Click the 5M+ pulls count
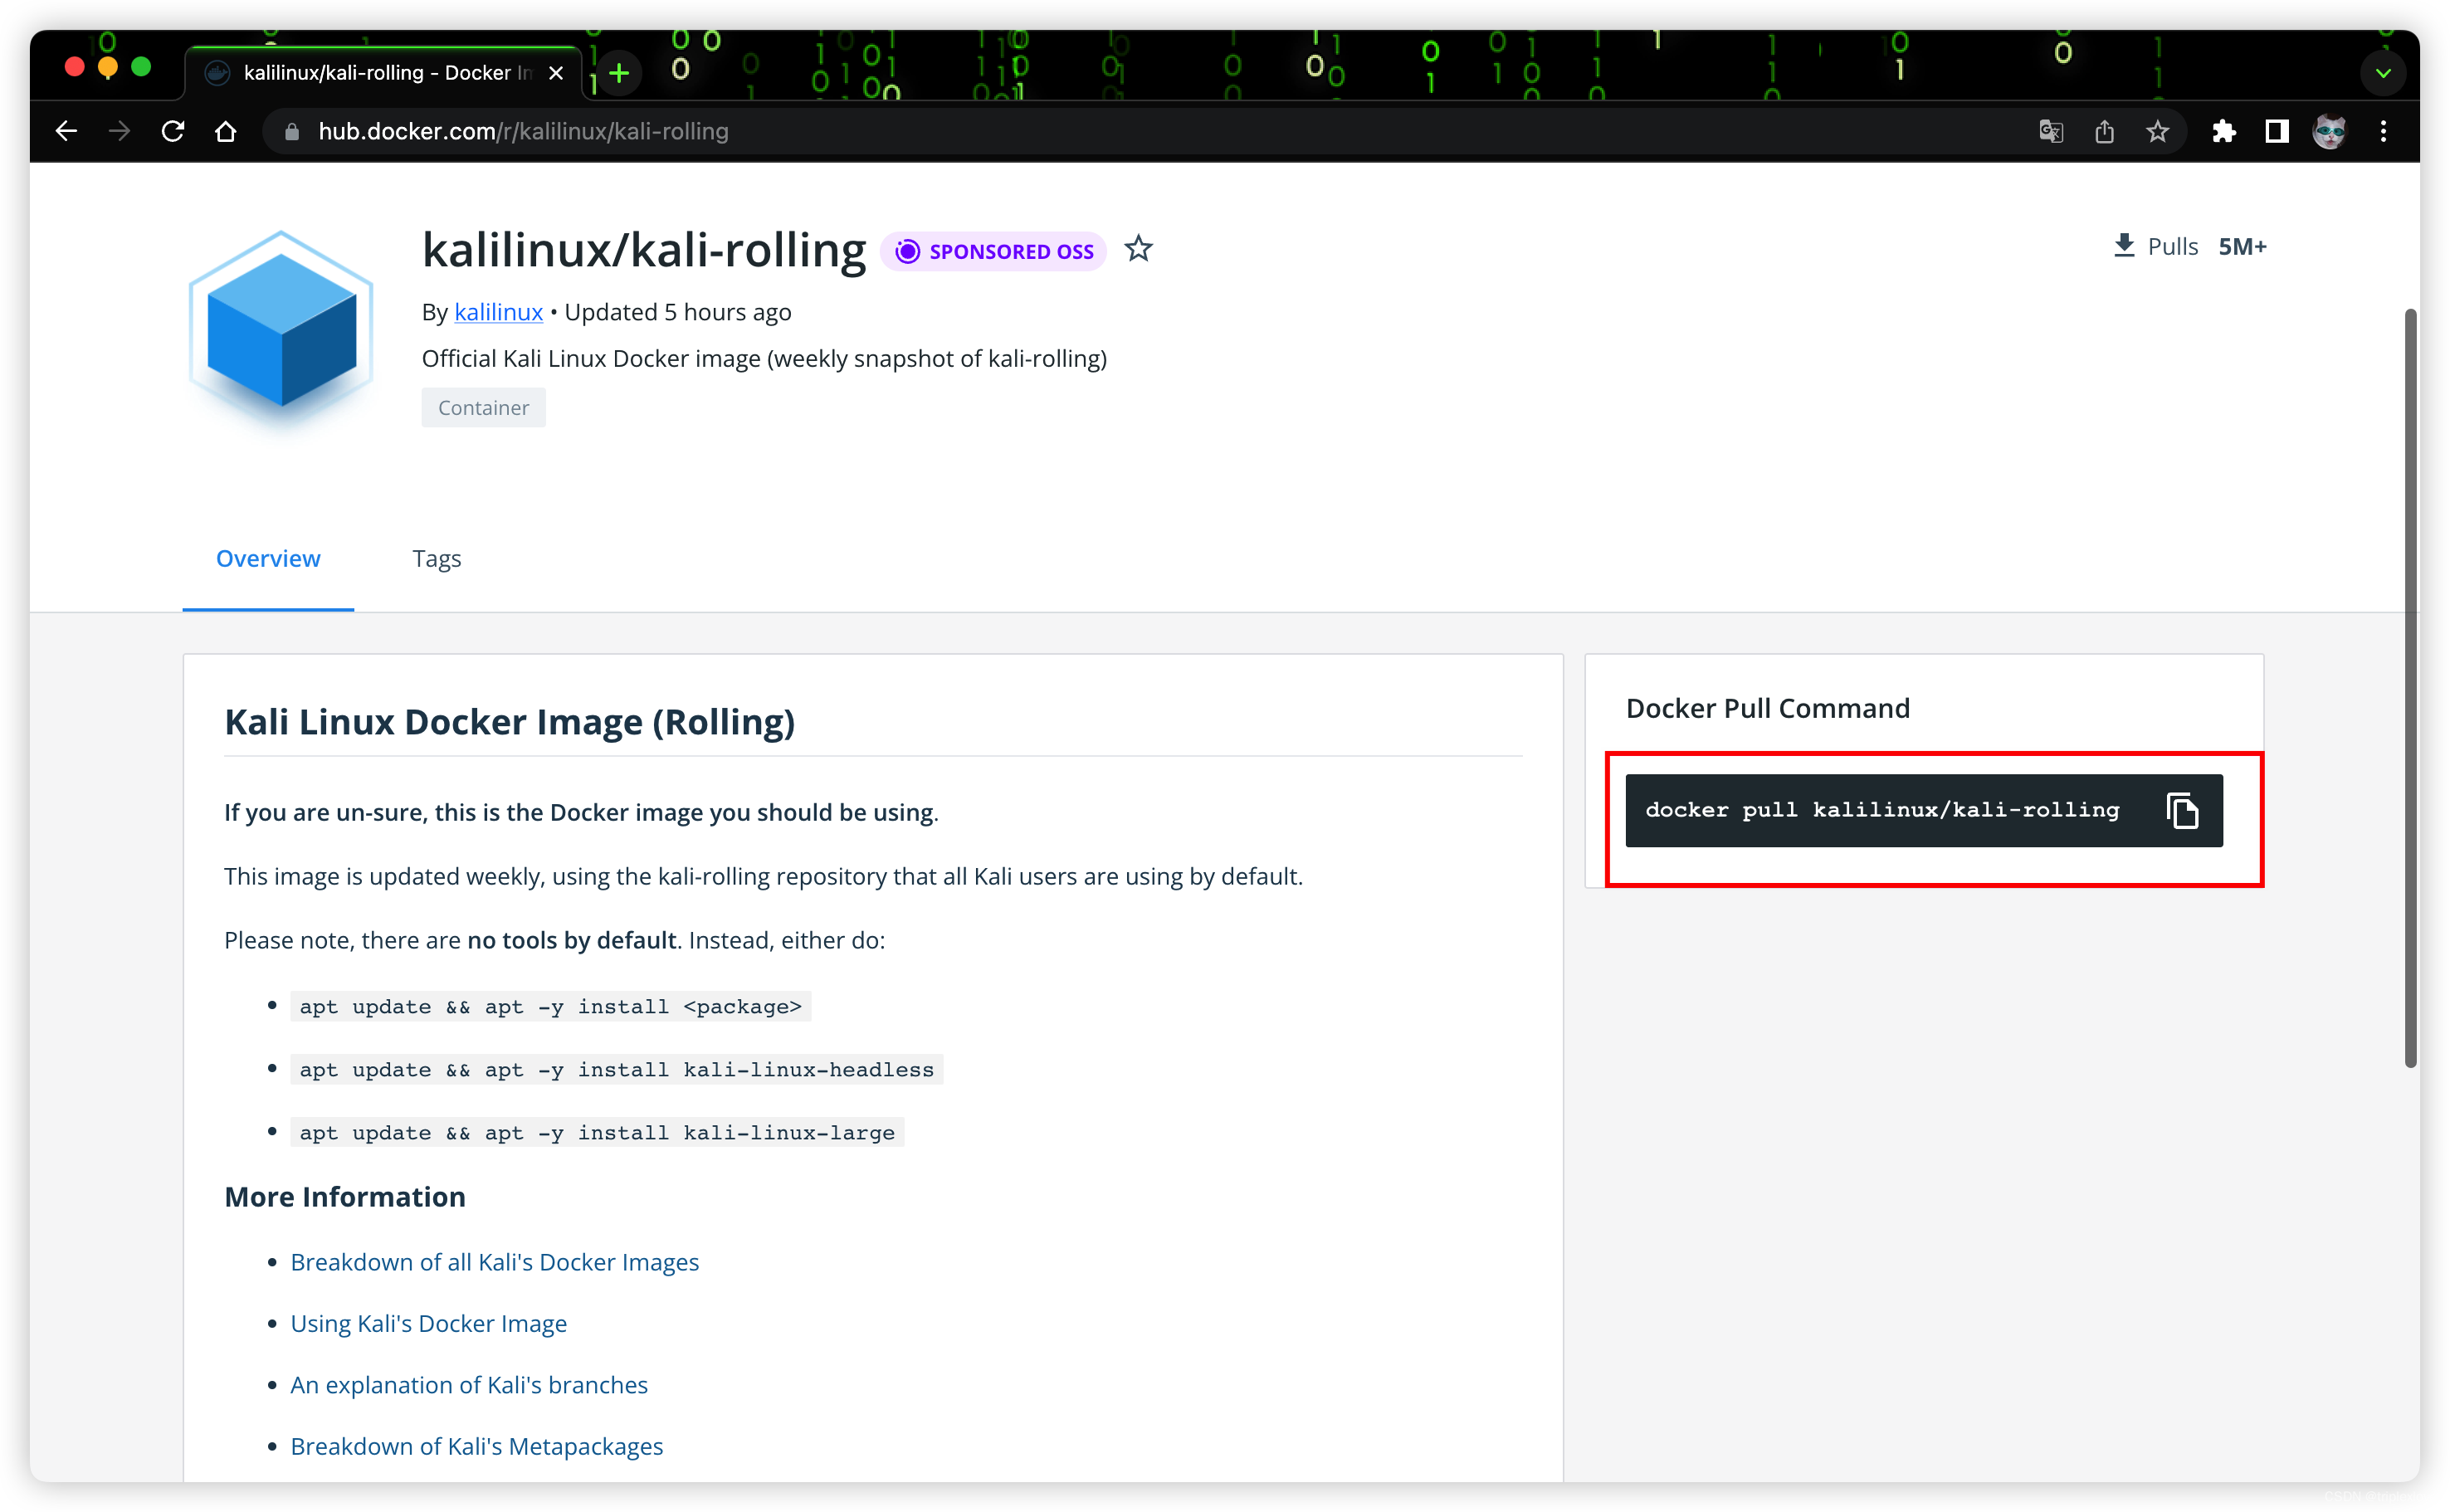This screenshot has width=2450, height=1512. point(2242,246)
